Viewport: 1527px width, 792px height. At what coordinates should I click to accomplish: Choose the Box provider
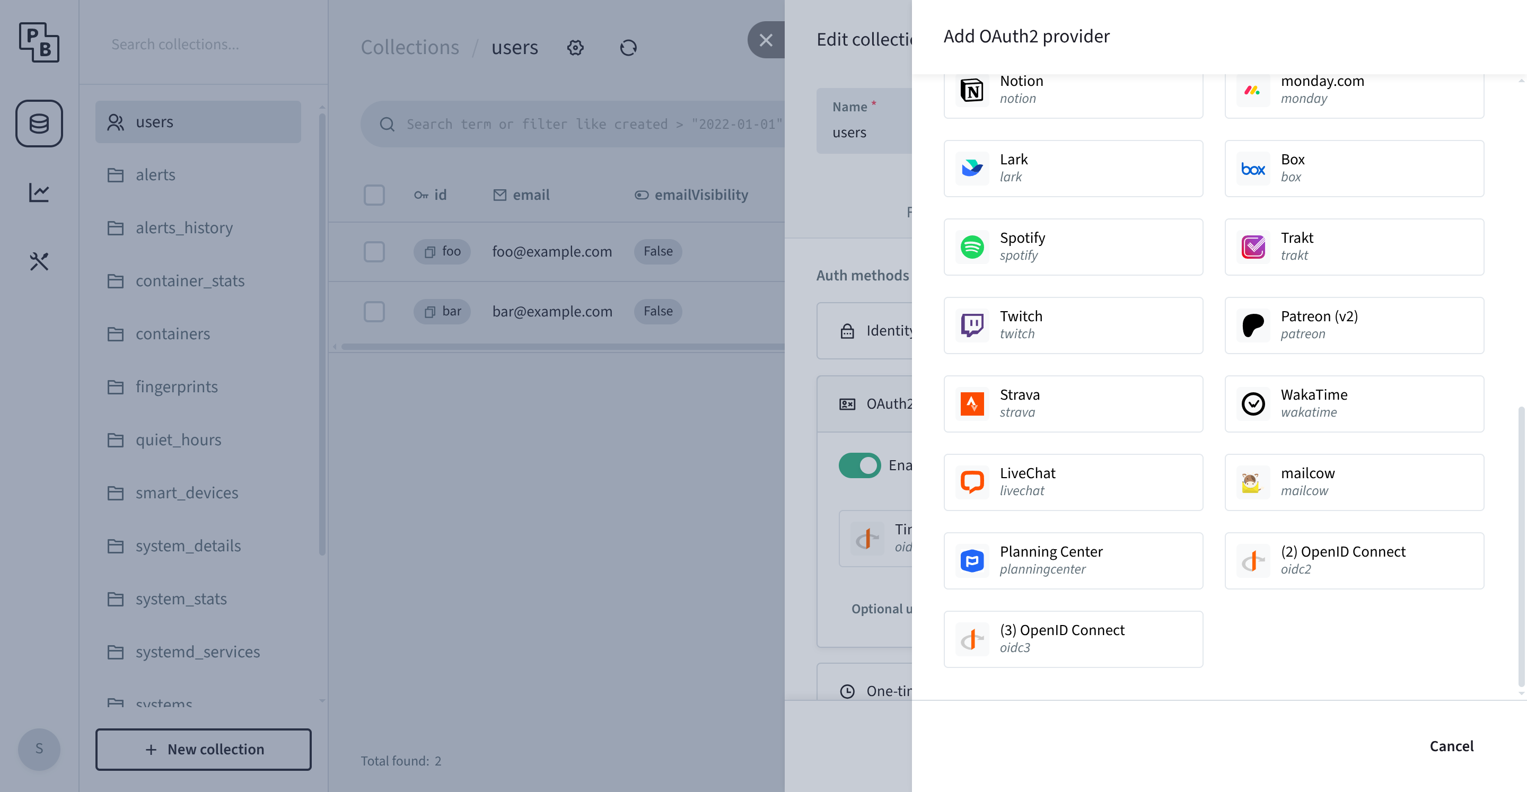pos(1354,169)
